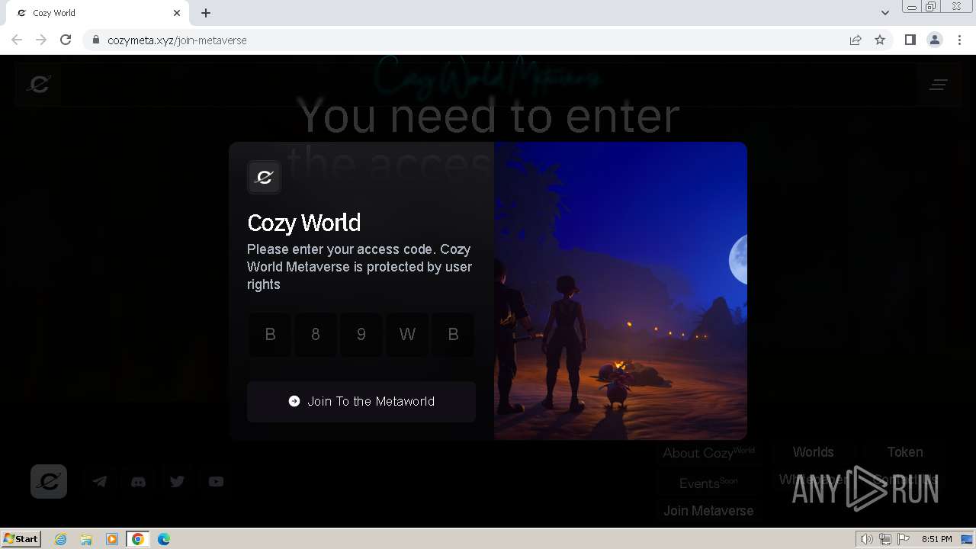Open the Chrome profile menu

point(935,40)
